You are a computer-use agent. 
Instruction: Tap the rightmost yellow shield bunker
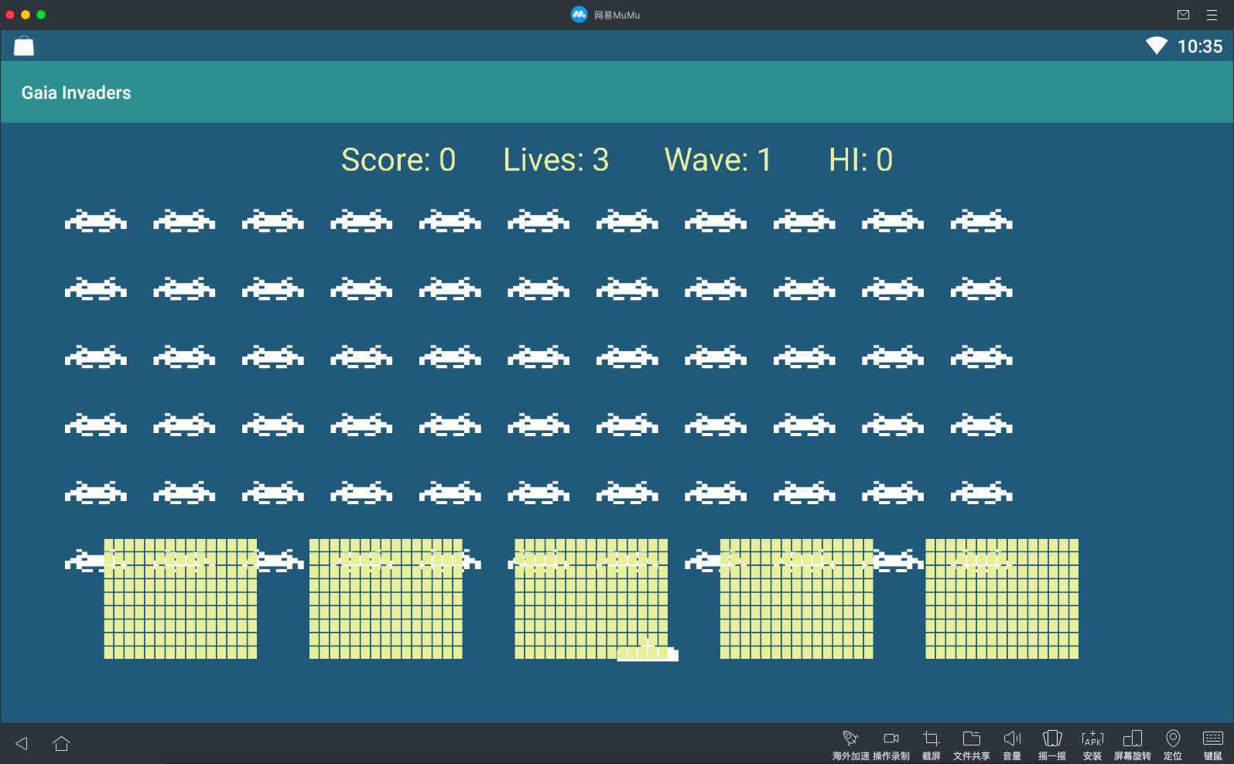point(1002,599)
